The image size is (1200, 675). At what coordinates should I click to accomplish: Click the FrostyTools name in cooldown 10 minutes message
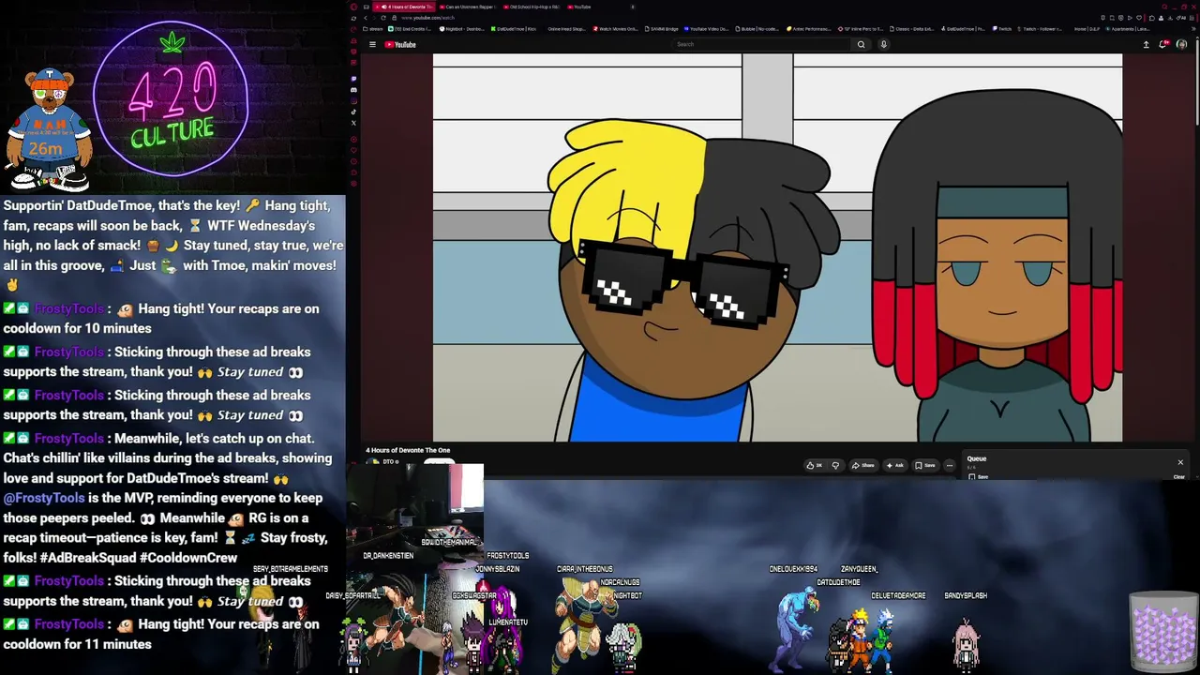(68, 308)
